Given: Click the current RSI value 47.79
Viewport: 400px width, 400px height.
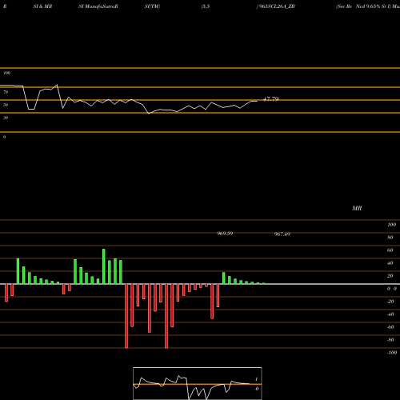Looking at the screenshot, I should 271,99.
